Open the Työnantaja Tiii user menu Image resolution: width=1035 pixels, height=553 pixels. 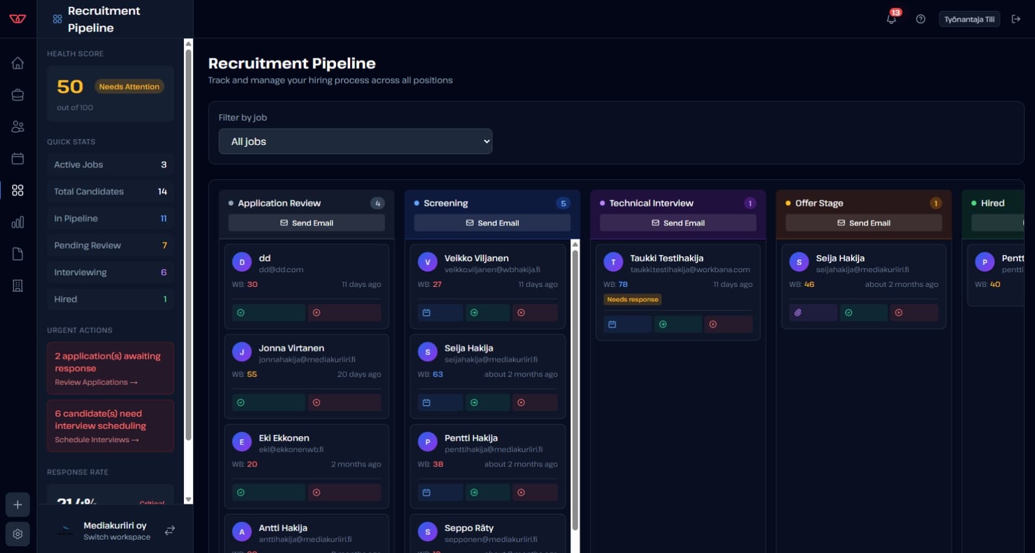pos(969,19)
